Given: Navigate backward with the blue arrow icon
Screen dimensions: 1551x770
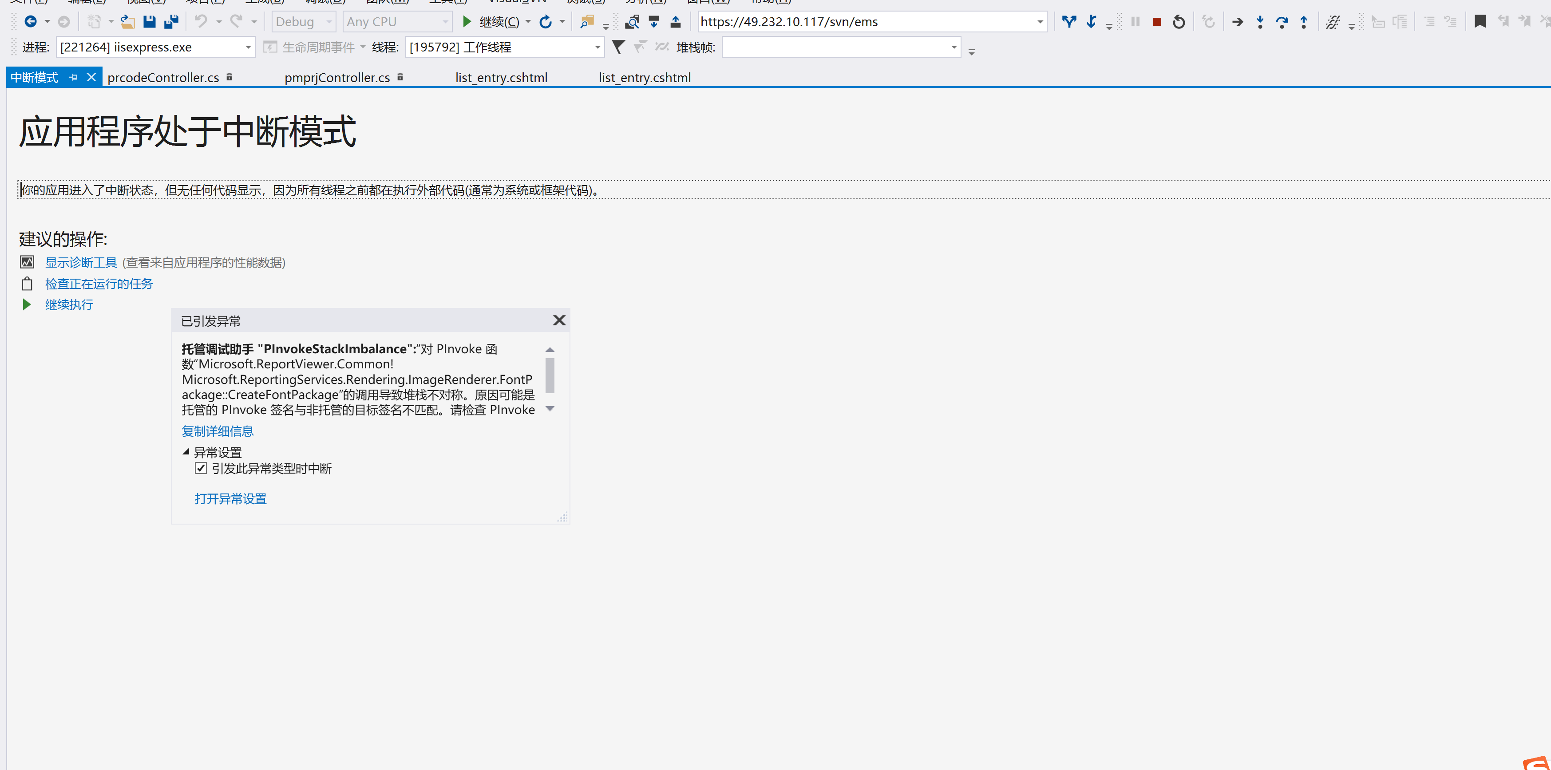Looking at the screenshot, I should (30, 22).
